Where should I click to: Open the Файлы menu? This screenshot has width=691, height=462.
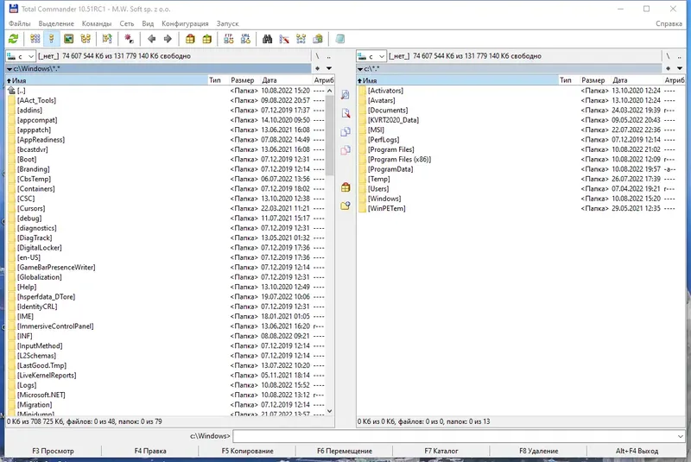[19, 23]
